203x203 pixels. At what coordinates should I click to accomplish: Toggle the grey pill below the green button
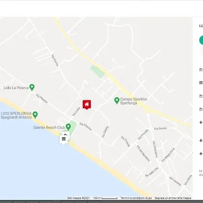click(201, 52)
